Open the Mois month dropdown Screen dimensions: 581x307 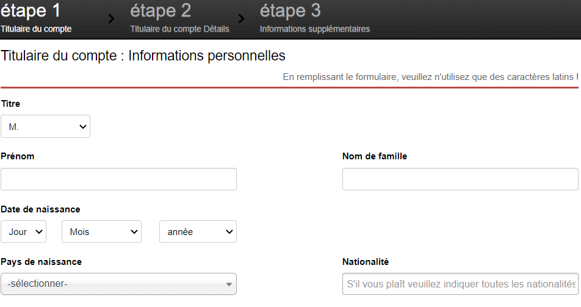pyautogui.click(x=101, y=232)
